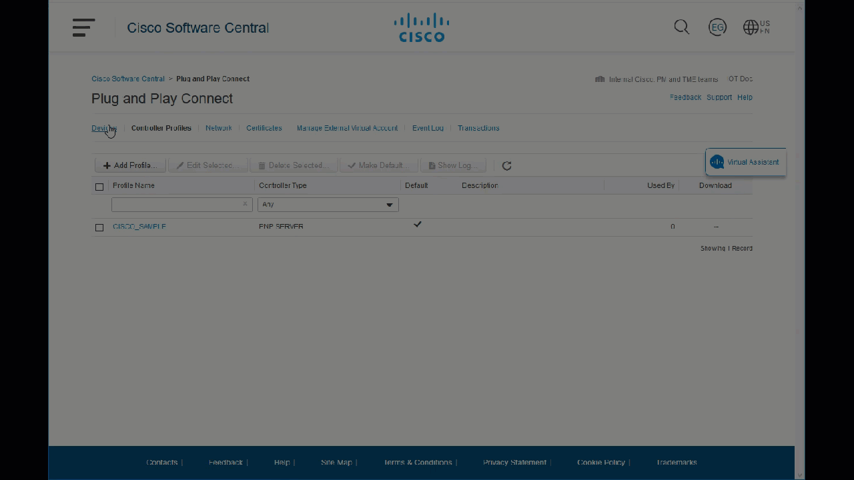
Task: Click the Internal Cisco PM and TME teams account
Action: point(663,79)
